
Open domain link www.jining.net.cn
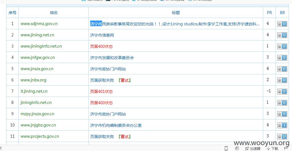point(37,35)
